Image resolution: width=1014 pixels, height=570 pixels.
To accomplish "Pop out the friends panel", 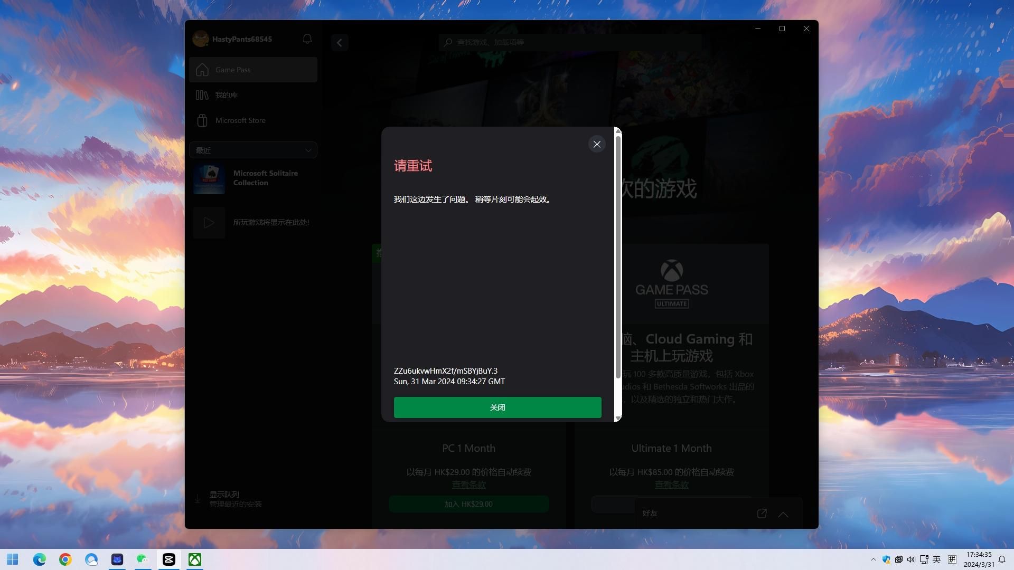I will (762, 514).
